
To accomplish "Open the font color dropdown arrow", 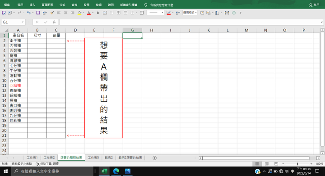I will point(93,13).
